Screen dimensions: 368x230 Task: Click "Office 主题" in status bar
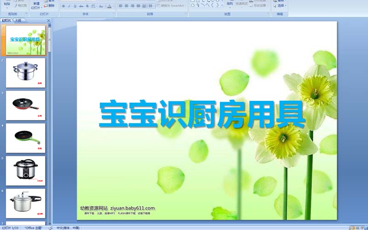point(34,228)
